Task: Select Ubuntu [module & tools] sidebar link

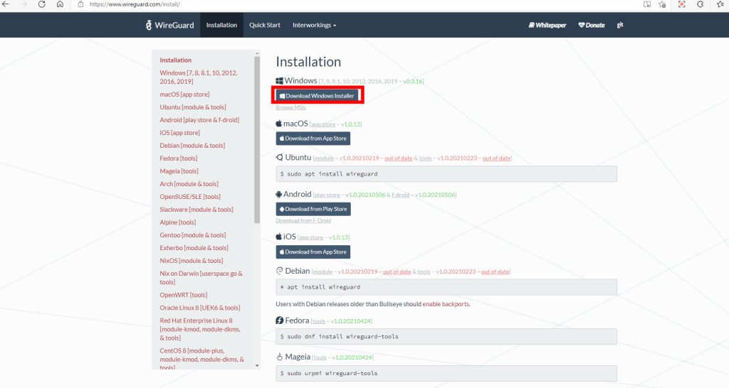Action: [193, 107]
